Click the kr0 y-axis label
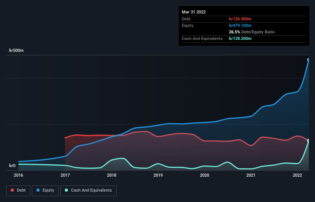The height and width of the screenshot is (202, 315). coord(12,166)
